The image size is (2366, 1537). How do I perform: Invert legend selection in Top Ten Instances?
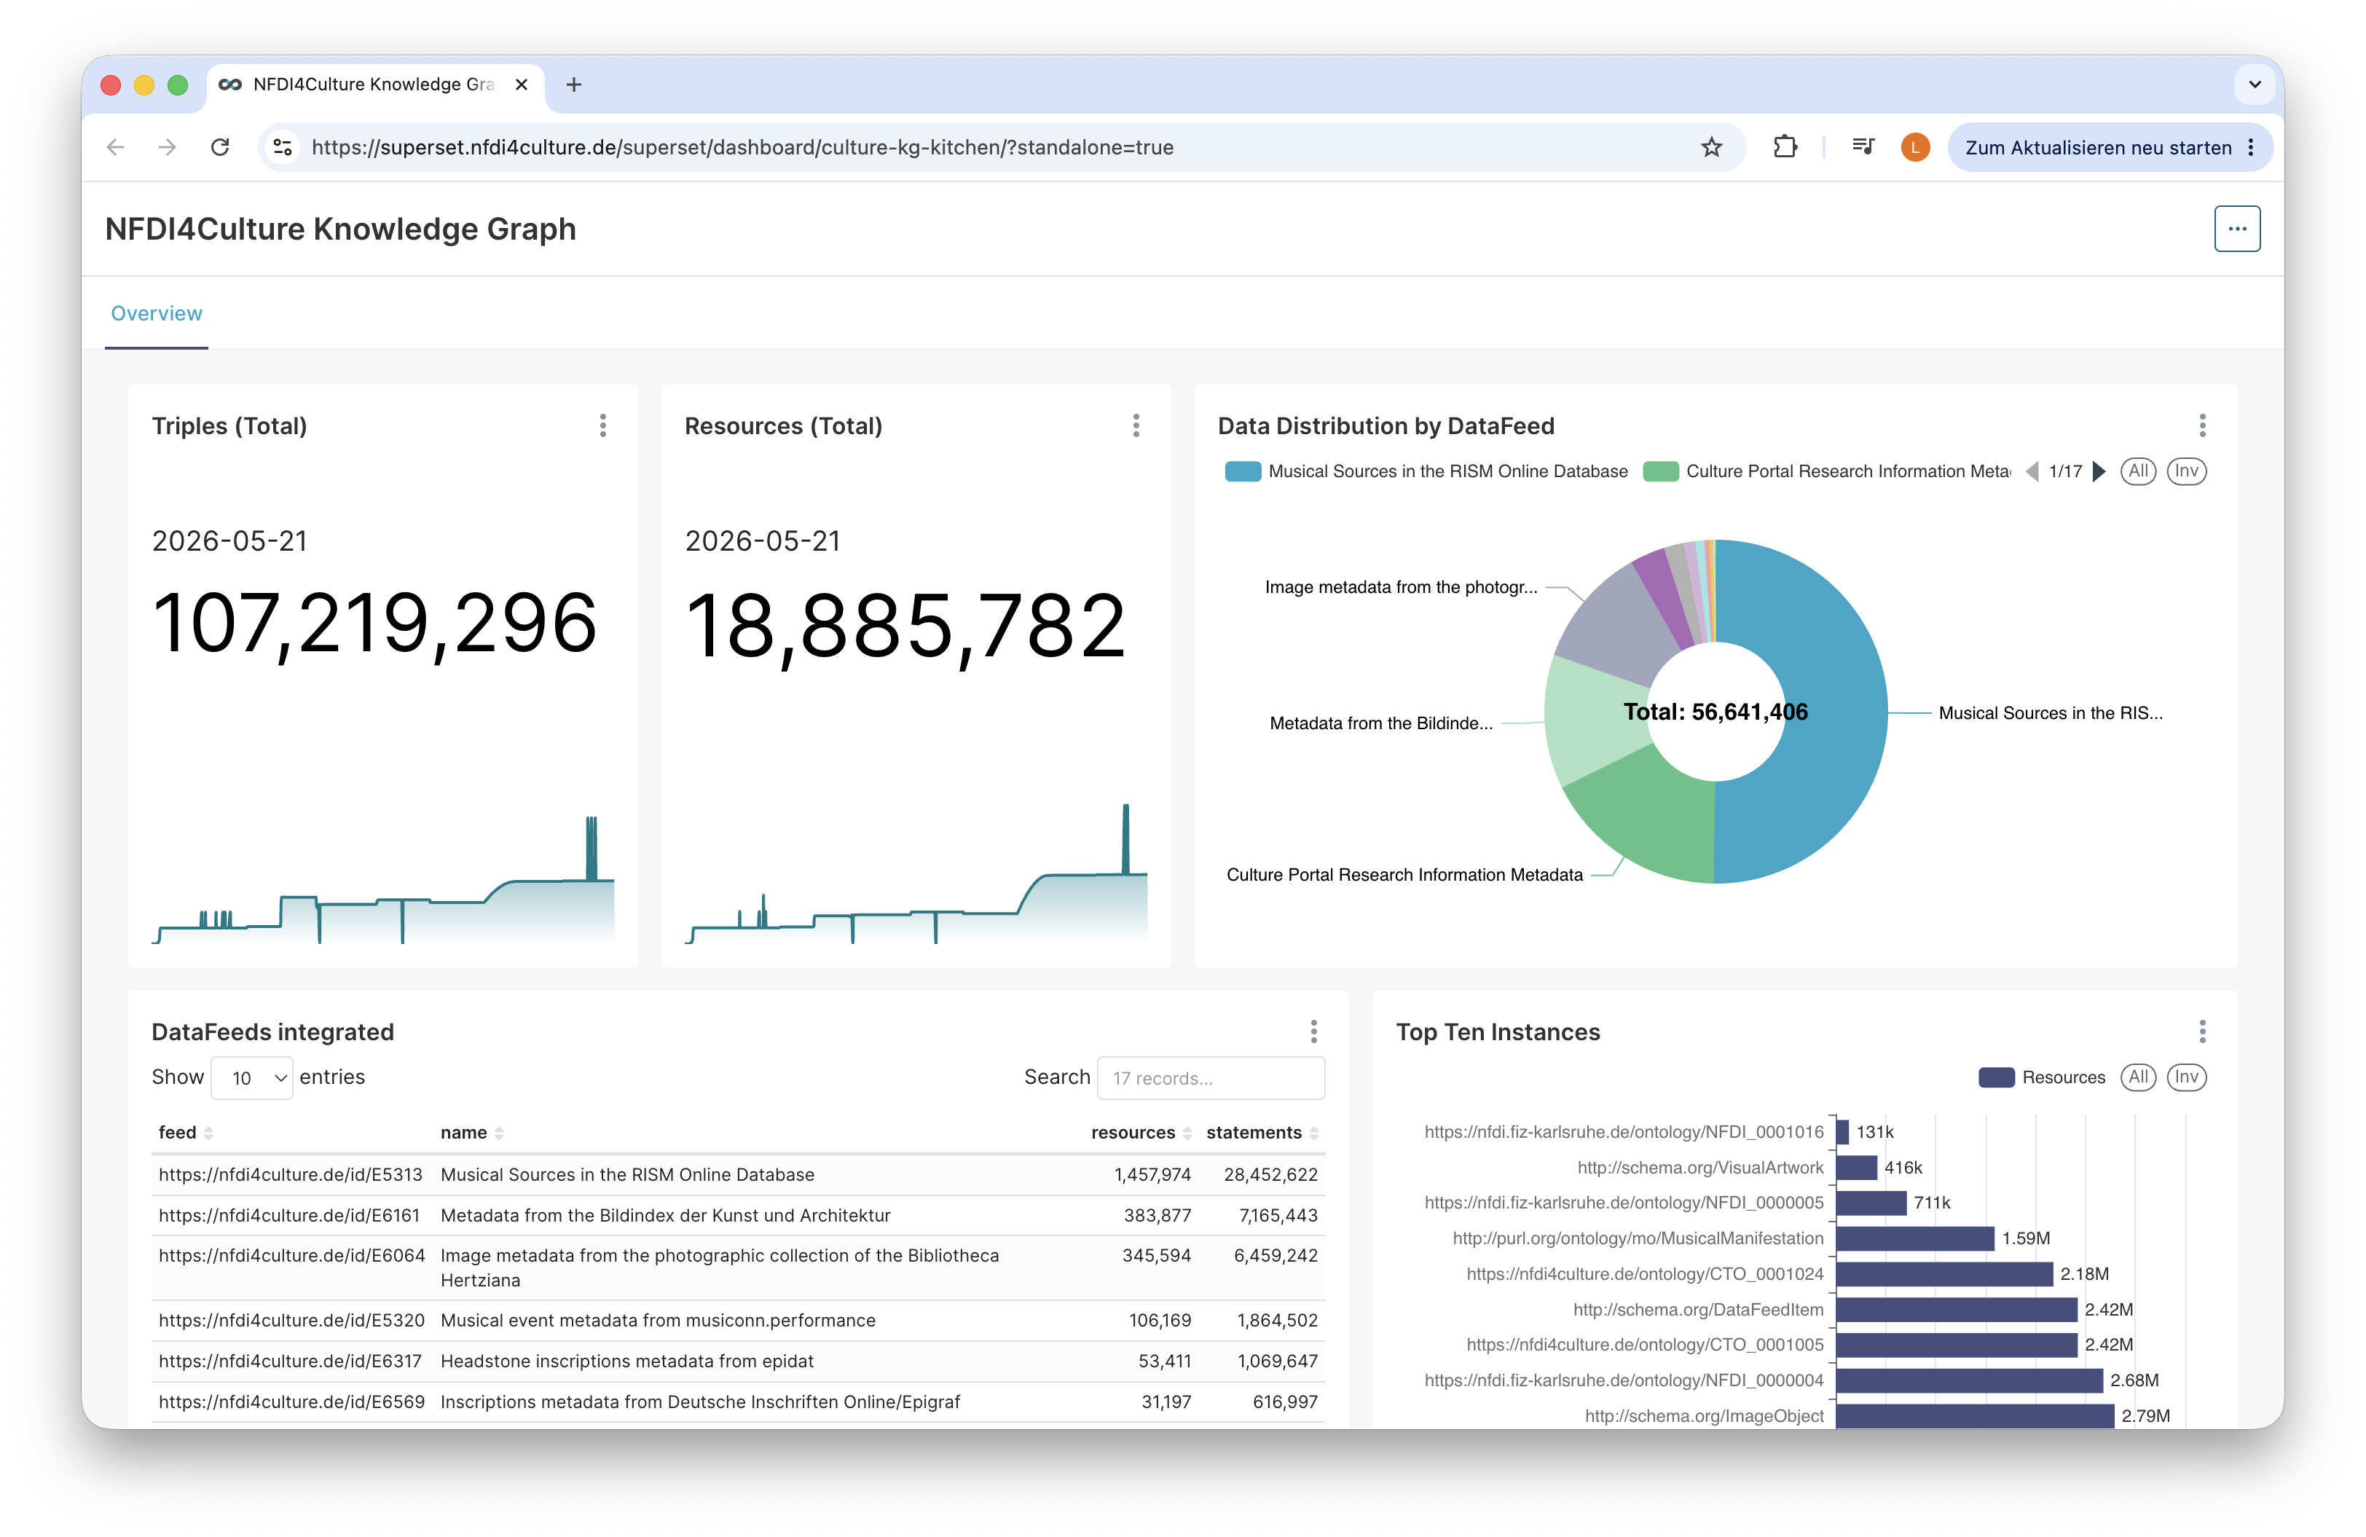(x=2186, y=1077)
